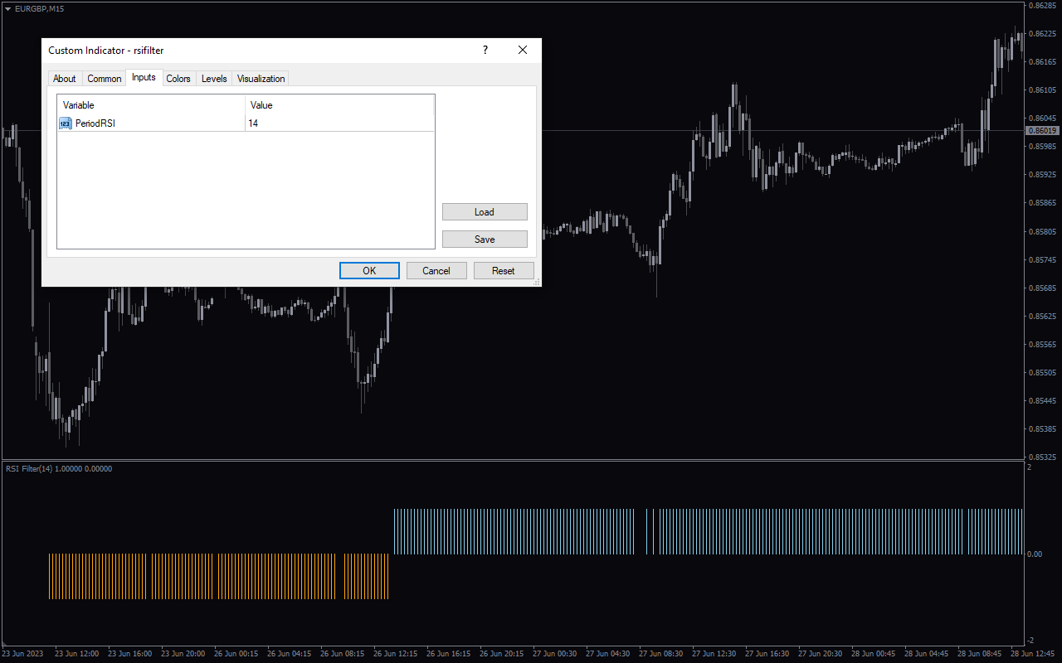Click Load to import input settings

tap(485, 212)
